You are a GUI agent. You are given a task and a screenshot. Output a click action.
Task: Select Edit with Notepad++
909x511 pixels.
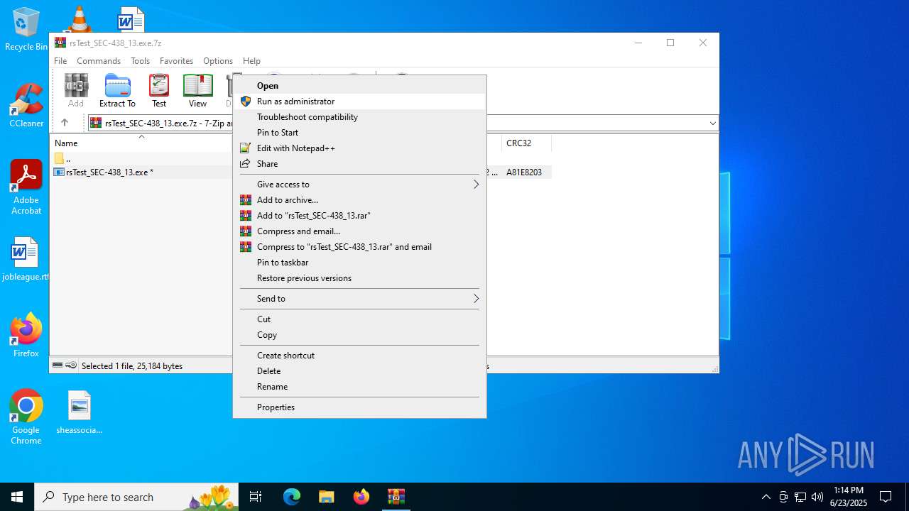pyautogui.click(x=295, y=148)
